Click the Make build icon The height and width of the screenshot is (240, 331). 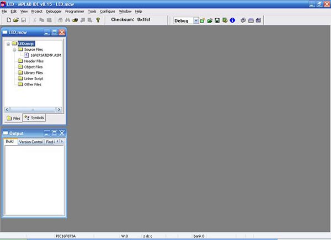pos(243,20)
